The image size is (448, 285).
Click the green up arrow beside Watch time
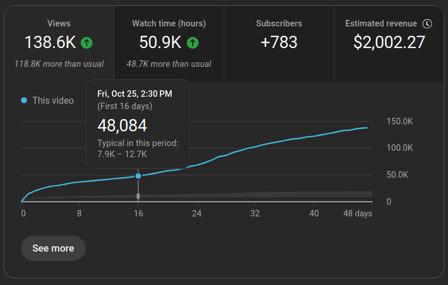[193, 43]
